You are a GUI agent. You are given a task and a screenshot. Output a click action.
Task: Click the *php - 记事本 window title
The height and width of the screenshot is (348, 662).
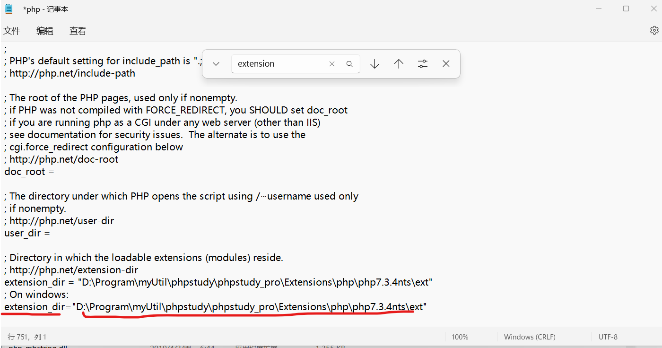(46, 9)
